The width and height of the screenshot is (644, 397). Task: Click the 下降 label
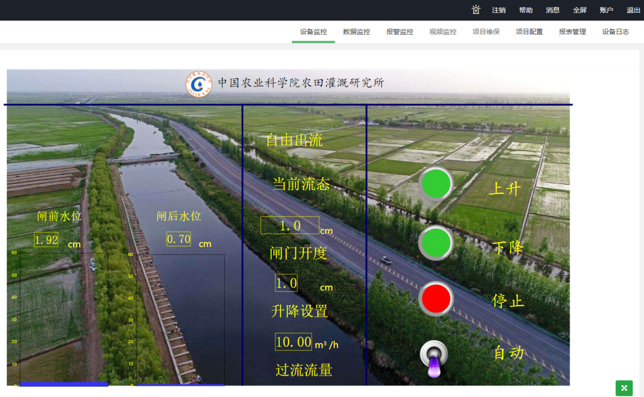(508, 248)
